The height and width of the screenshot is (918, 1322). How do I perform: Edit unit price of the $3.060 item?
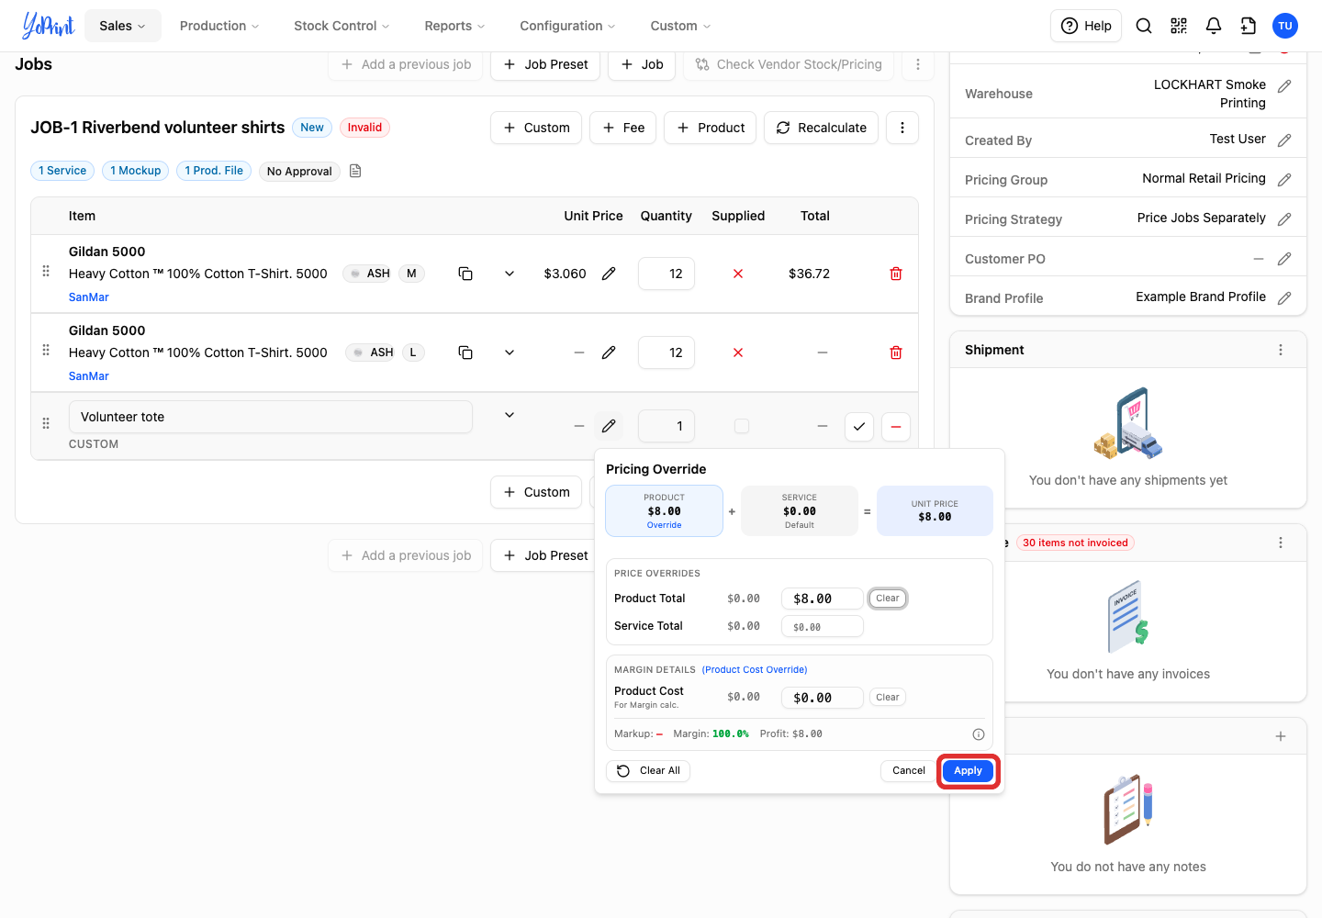tap(609, 274)
